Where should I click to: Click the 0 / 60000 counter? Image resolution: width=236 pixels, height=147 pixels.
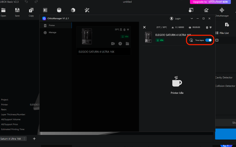coord(180,27)
